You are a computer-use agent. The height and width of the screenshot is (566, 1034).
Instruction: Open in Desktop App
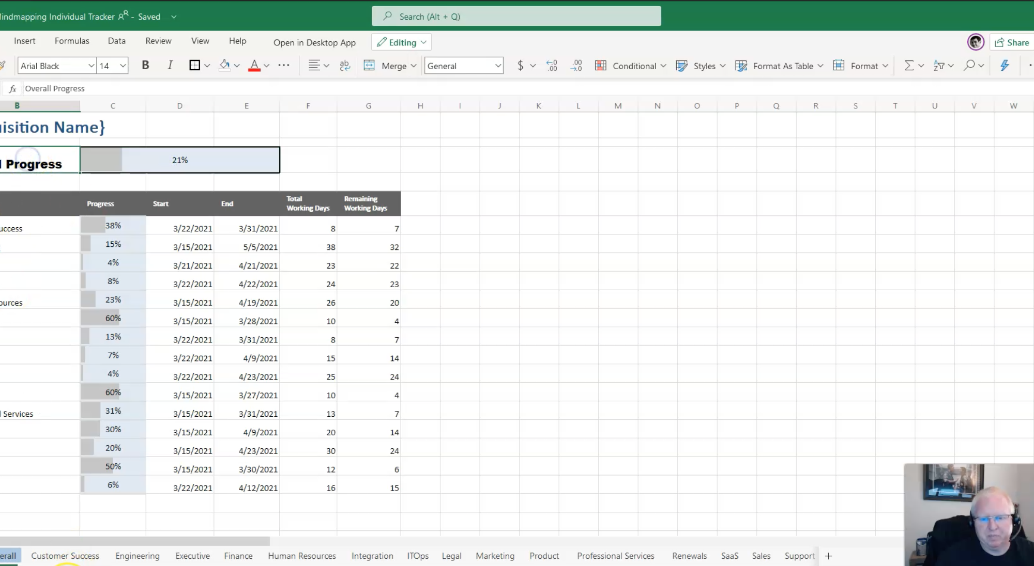(314, 42)
